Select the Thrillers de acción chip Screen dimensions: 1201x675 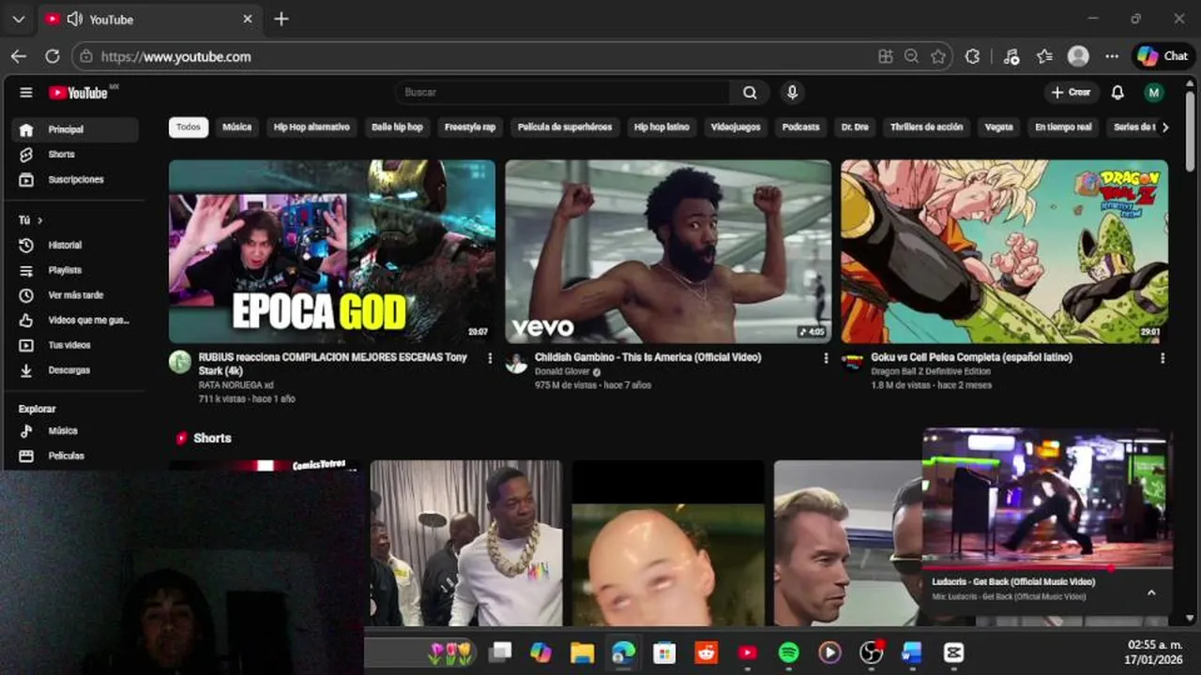[x=926, y=127]
